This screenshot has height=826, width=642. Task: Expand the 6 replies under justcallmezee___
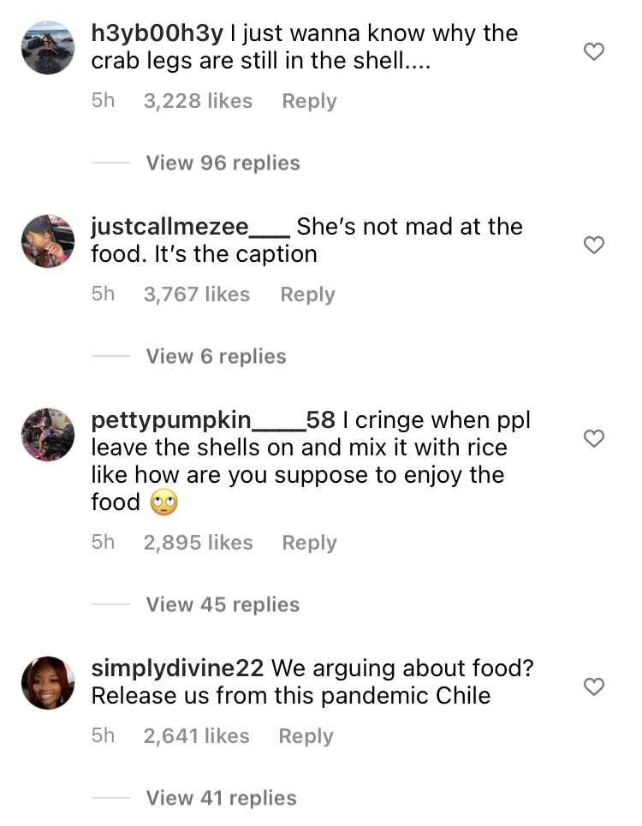click(x=217, y=356)
